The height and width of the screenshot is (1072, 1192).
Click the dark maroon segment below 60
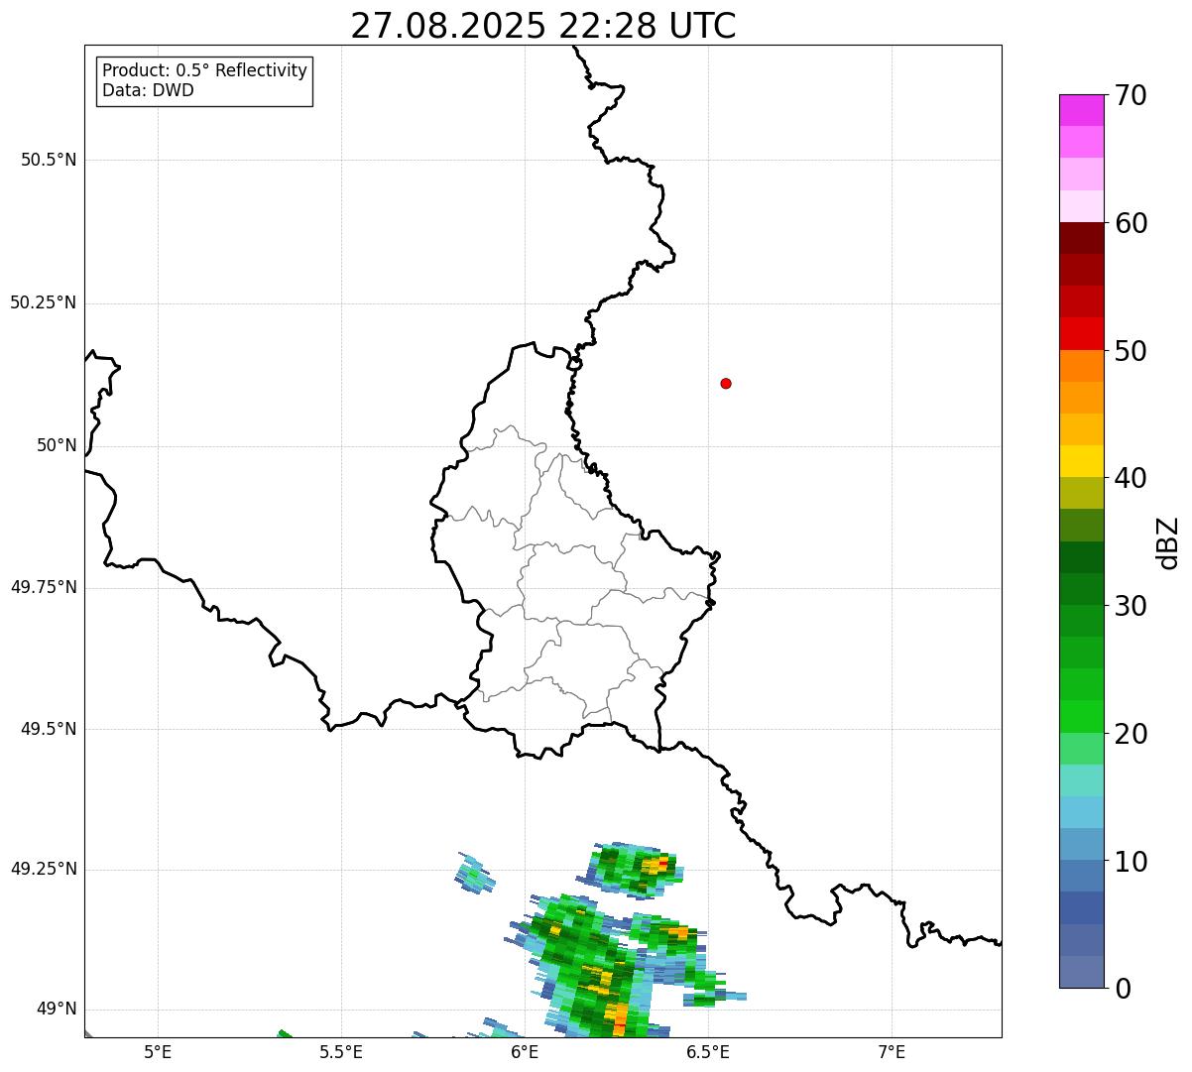click(1081, 238)
